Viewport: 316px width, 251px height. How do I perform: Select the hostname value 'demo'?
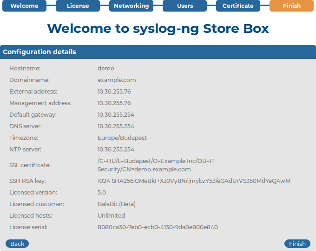(x=106, y=68)
